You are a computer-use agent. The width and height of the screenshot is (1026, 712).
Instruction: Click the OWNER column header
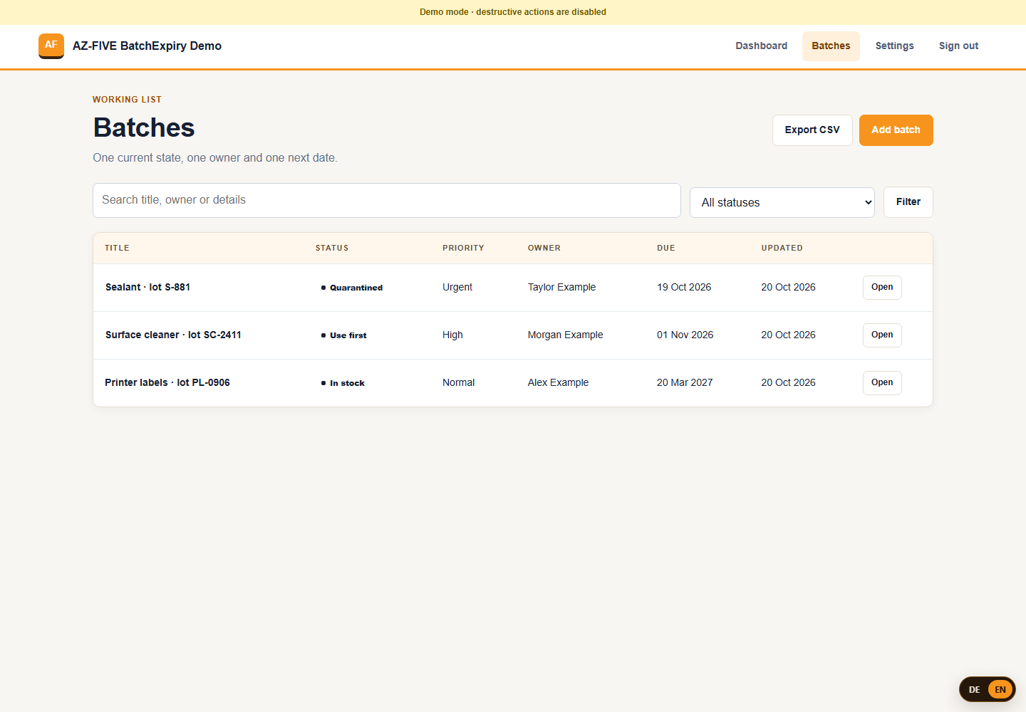coord(544,248)
